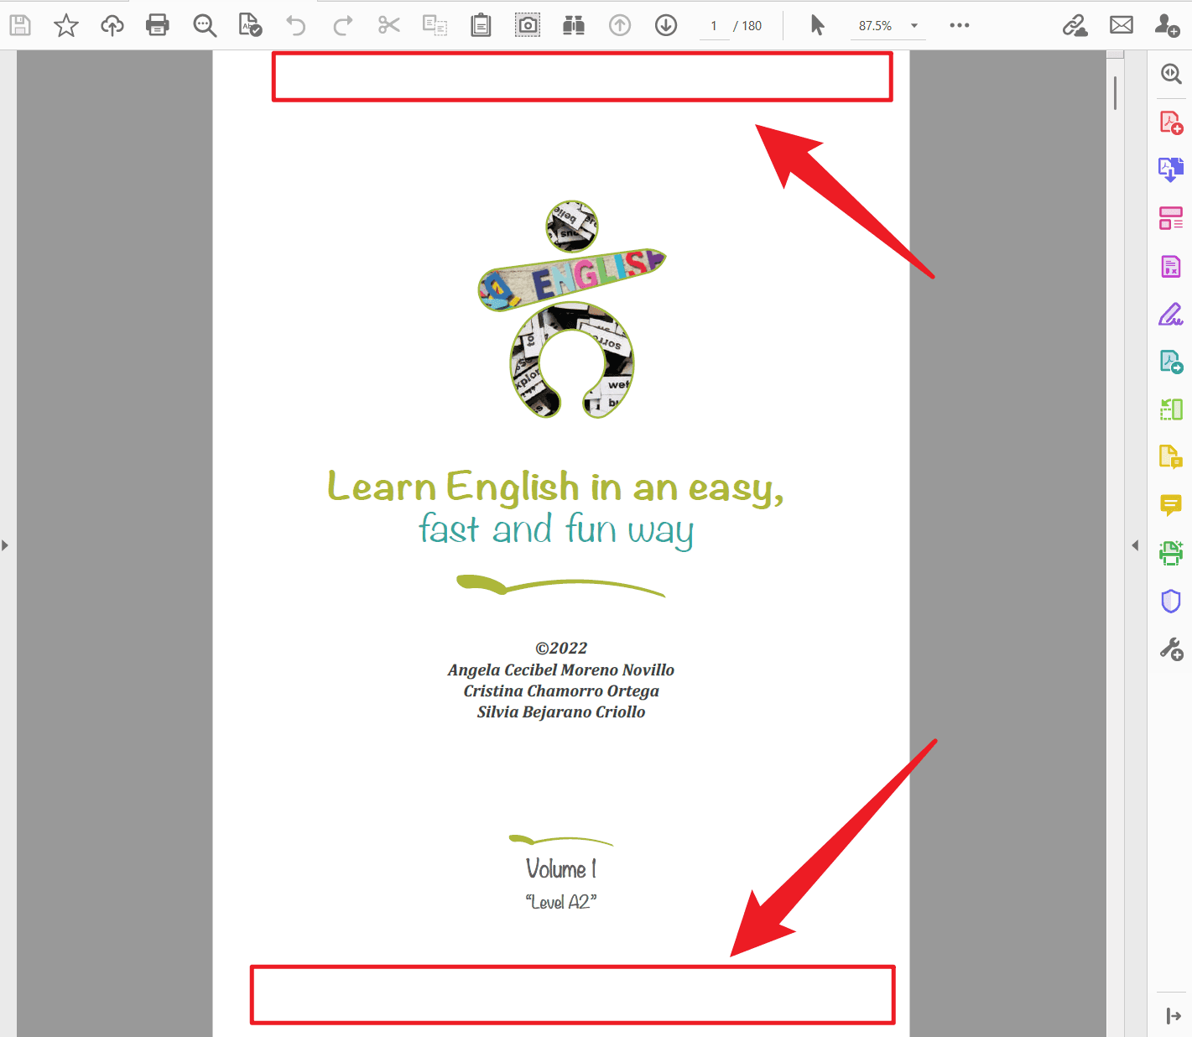Find text with the binoculars icon
Screen dimensions: 1192x1037
pyautogui.click(x=574, y=25)
